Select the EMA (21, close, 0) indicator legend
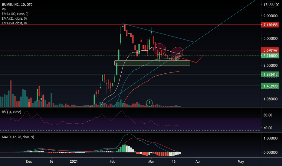The image size is (282, 166). coord(14,18)
